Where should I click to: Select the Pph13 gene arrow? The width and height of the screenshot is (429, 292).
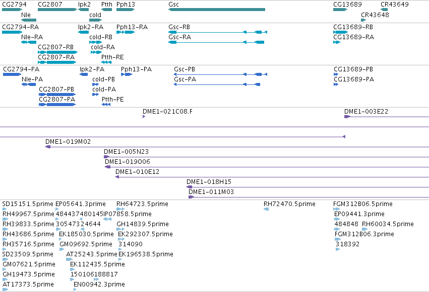[x=126, y=10]
